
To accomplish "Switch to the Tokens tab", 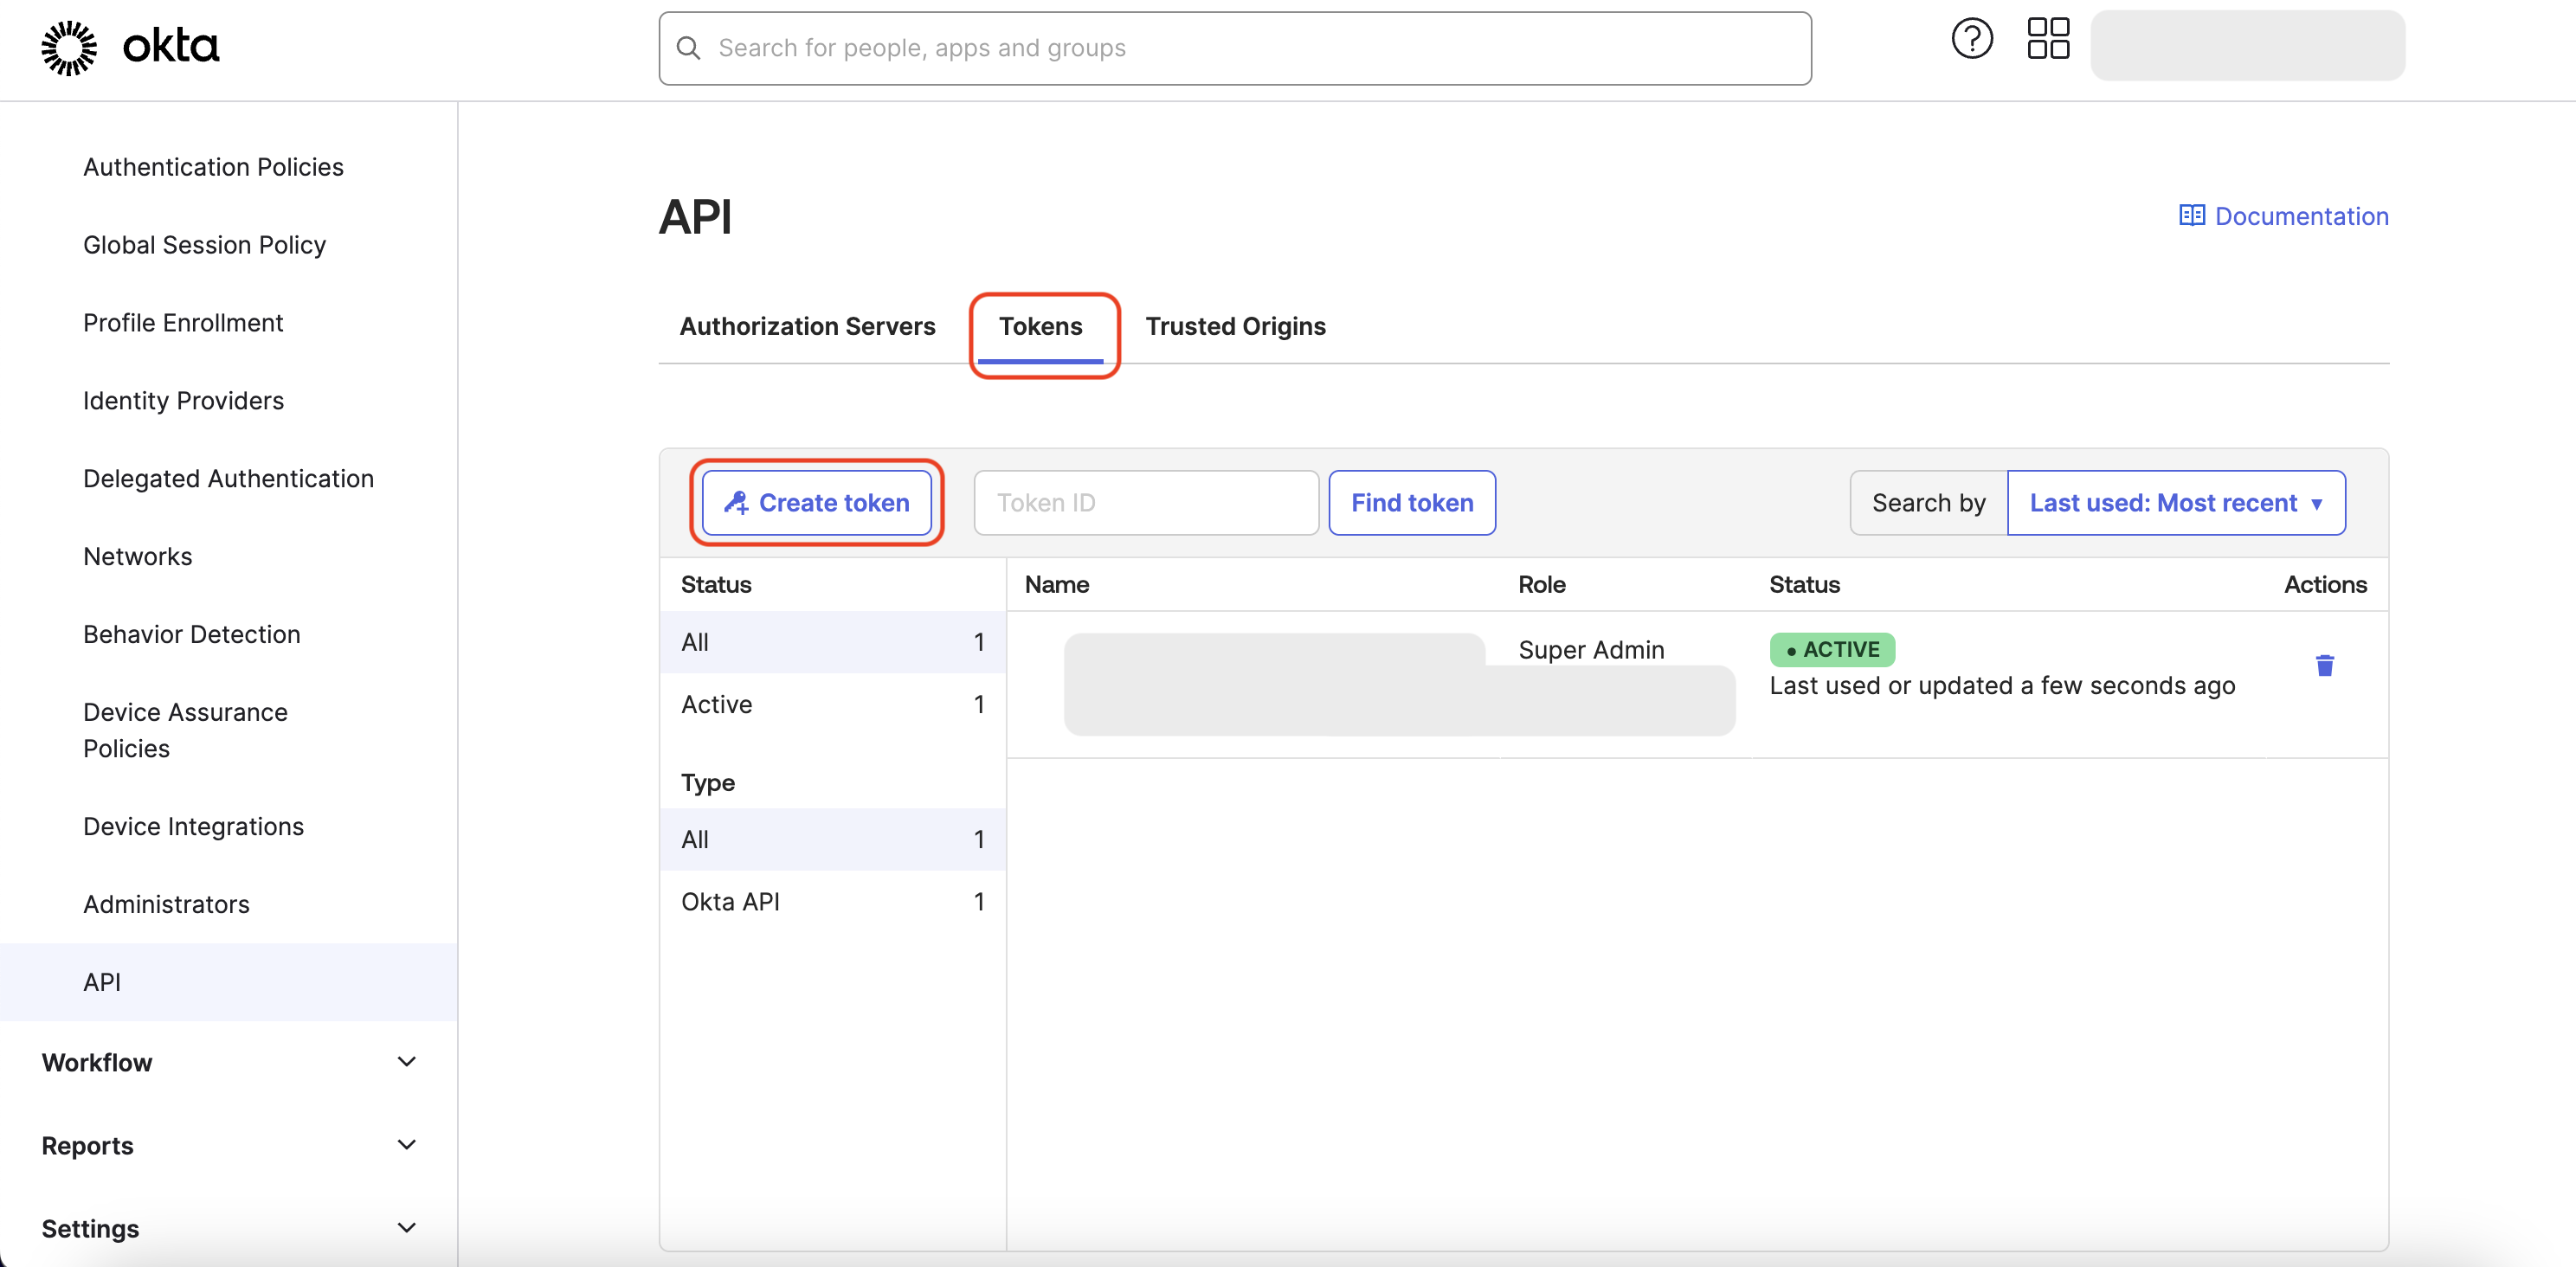I will pyautogui.click(x=1040, y=326).
